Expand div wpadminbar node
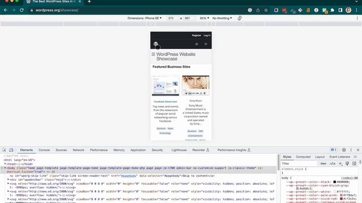Image resolution: width=362 pixels, height=203 pixels. coord(8,179)
